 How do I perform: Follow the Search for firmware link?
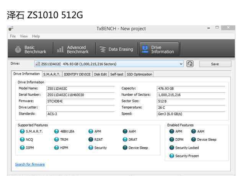(30, 164)
